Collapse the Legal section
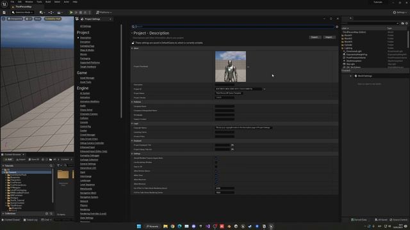Screen dimensions: 410x230 pos(132,123)
